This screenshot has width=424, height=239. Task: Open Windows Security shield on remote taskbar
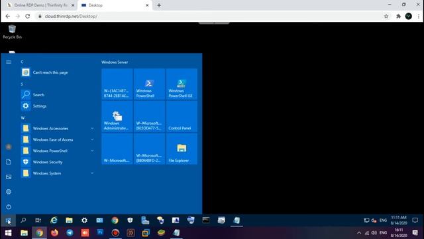(x=130, y=220)
